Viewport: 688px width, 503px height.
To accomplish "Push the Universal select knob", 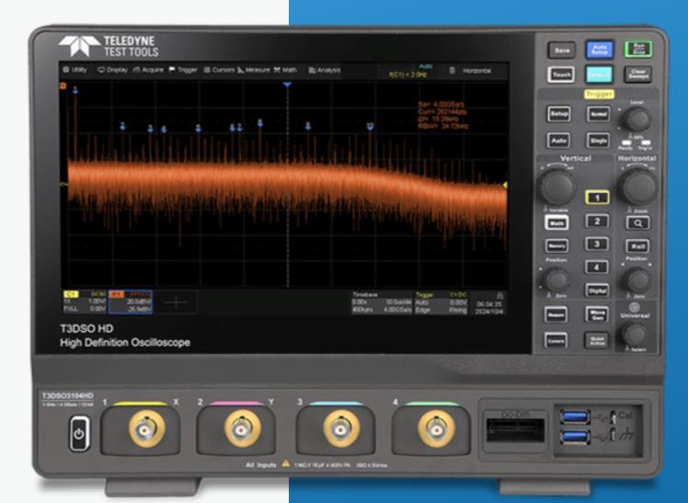I will (x=635, y=335).
